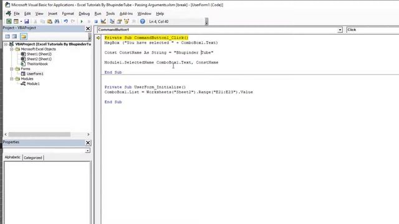This screenshot has height=224, width=399.
Task: Click the highlighted CommandButton1_Click line
Action: [x=147, y=37]
